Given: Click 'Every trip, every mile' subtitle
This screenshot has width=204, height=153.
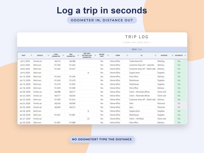Looking at the screenshot, I should [x=137, y=43].
